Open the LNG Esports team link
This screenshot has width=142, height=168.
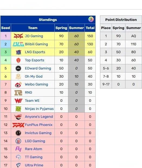pyautogui.click(x=35, y=52)
